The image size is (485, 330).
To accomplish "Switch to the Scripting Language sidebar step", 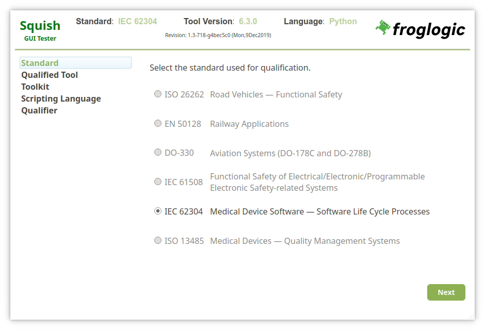I will click(61, 98).
